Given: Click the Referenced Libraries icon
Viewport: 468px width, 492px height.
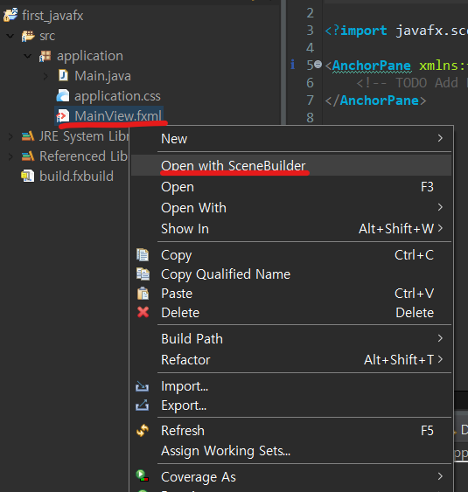Looking at the screenshot, I should click(x=28, y=156).
